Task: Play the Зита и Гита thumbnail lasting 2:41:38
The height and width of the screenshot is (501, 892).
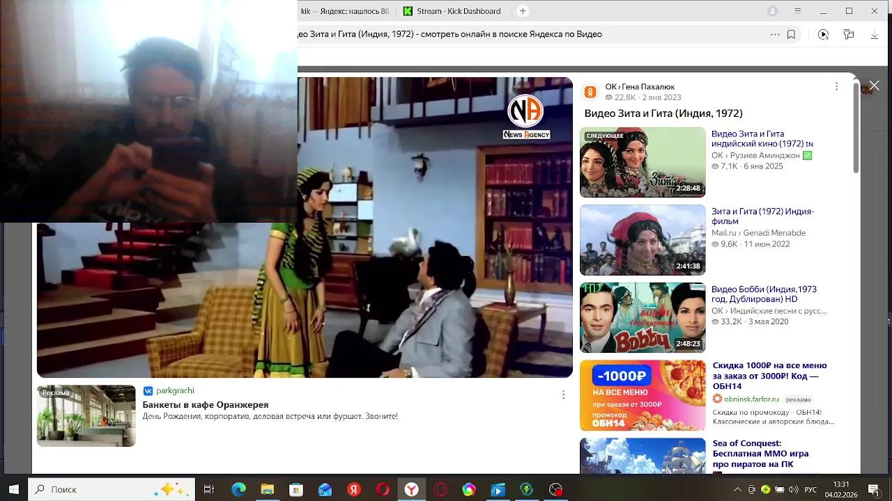Action: [x=643, y=240]
